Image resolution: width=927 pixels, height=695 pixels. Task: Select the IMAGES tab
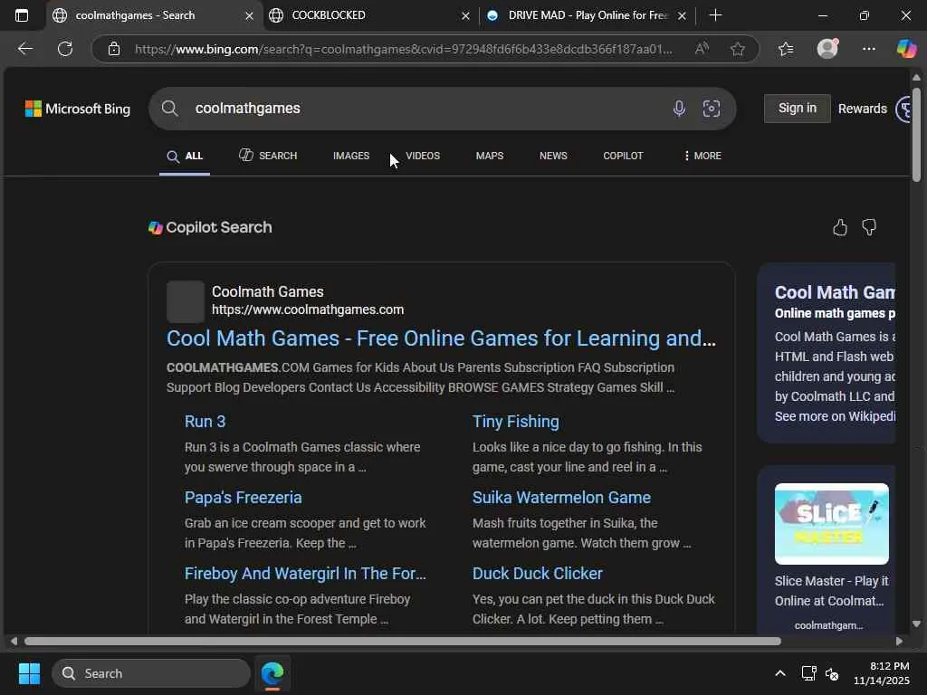(351, 156)
